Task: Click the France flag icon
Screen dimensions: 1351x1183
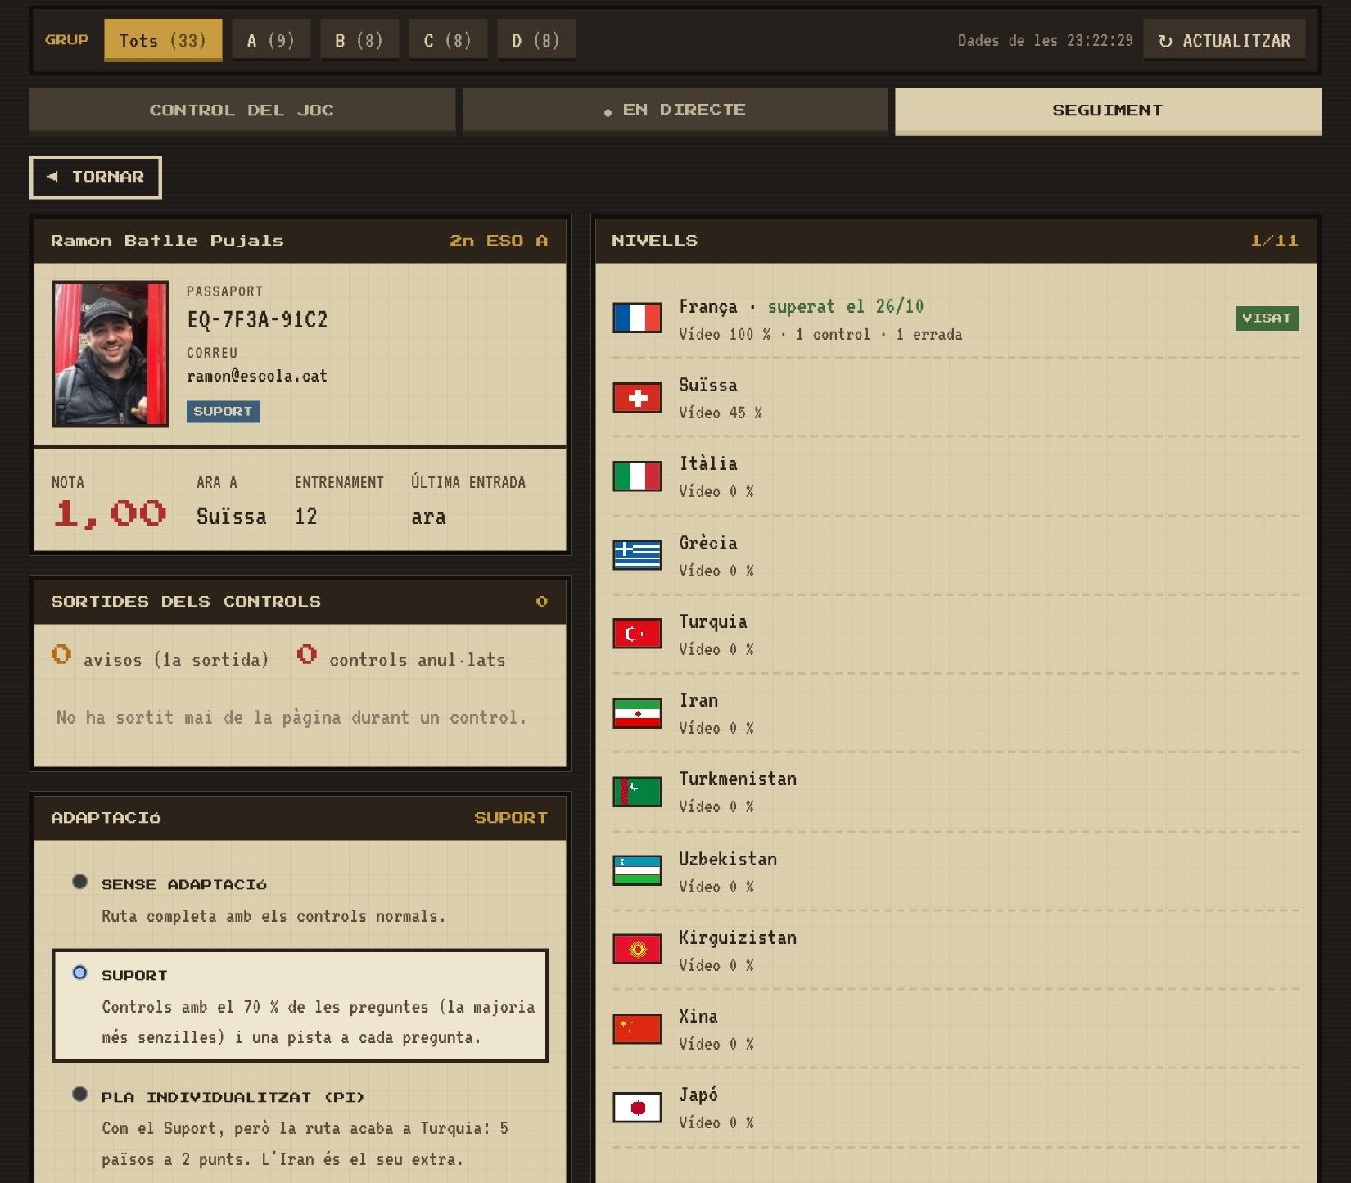Action: [637, 318]
